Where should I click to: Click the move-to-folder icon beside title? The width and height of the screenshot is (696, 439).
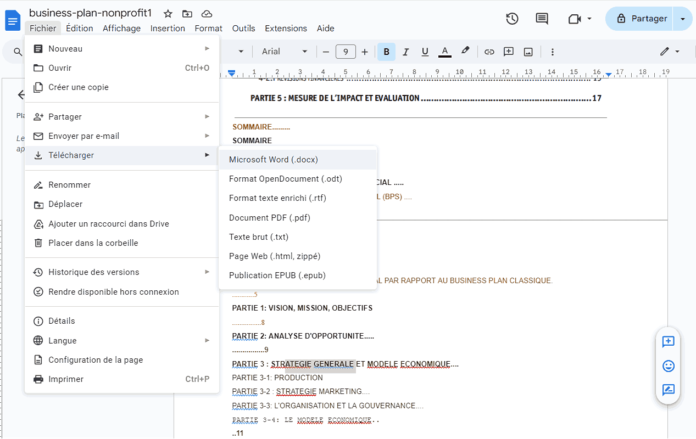(x=187, y=14)
